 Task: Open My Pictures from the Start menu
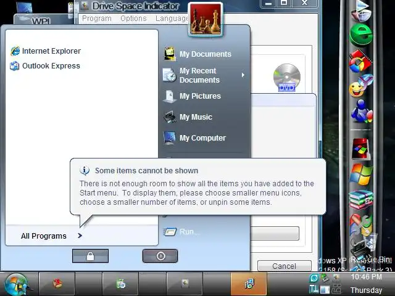pyautogui.click(x=192, y=96)
